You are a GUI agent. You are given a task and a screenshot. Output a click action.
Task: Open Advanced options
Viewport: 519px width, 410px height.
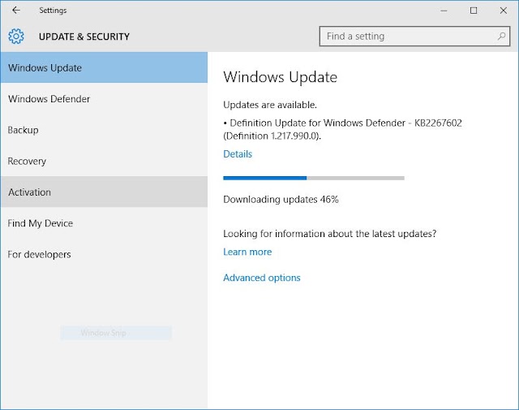coord(261,278)
